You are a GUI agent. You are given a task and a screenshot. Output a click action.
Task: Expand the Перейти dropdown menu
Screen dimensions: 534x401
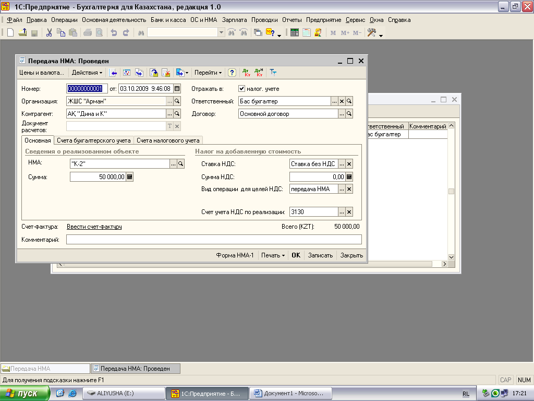[x=208, y=73]
